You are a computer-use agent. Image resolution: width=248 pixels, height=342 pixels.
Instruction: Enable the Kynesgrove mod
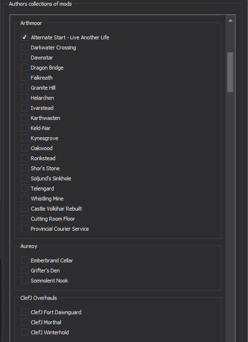pos(24,138)
